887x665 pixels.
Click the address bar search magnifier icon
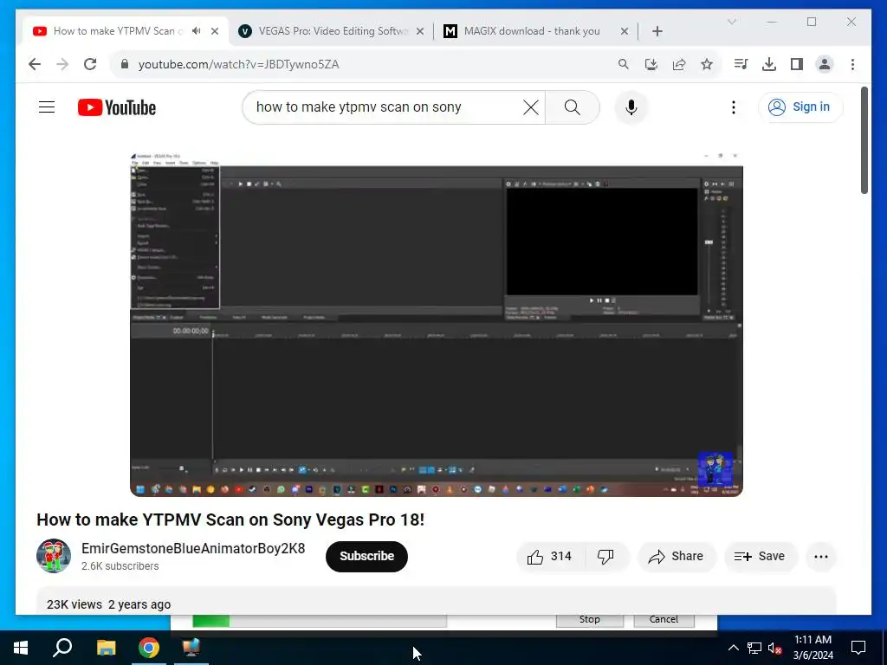624,64
